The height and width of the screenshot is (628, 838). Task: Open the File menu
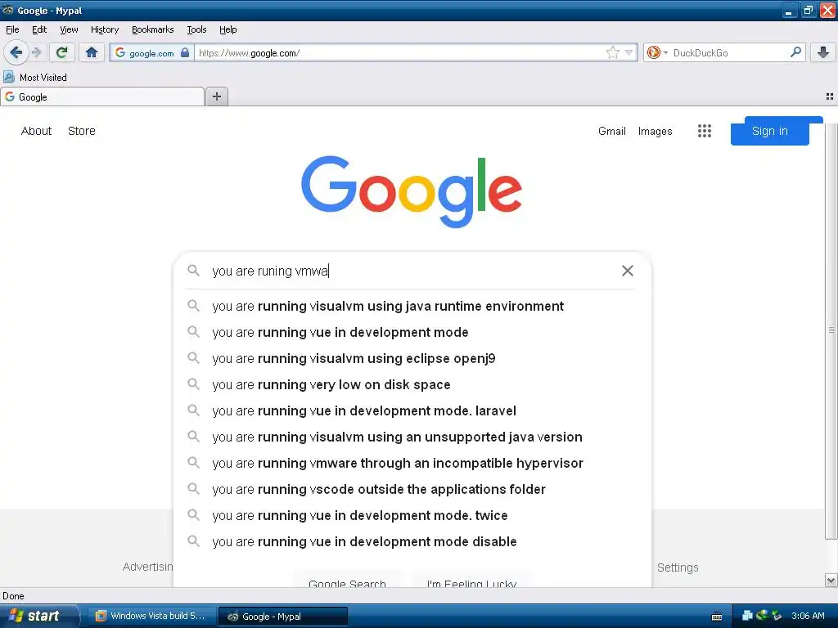point(12,29)
